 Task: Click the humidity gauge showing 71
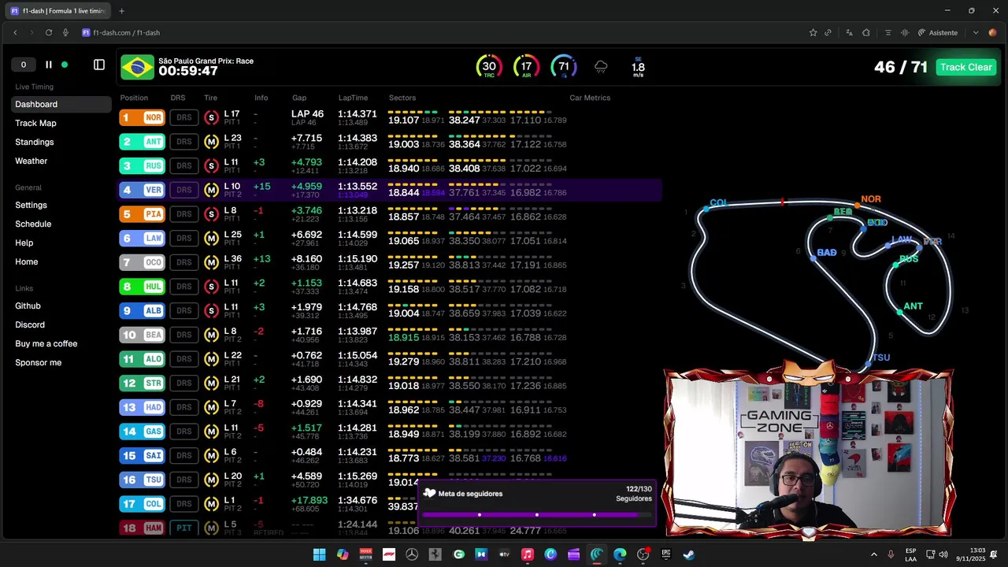[x=563, y=67]
